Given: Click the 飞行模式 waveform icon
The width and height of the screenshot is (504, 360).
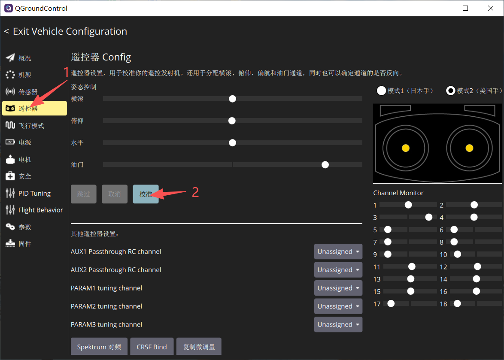Looking at the screenshot, I should coord(10,125).
